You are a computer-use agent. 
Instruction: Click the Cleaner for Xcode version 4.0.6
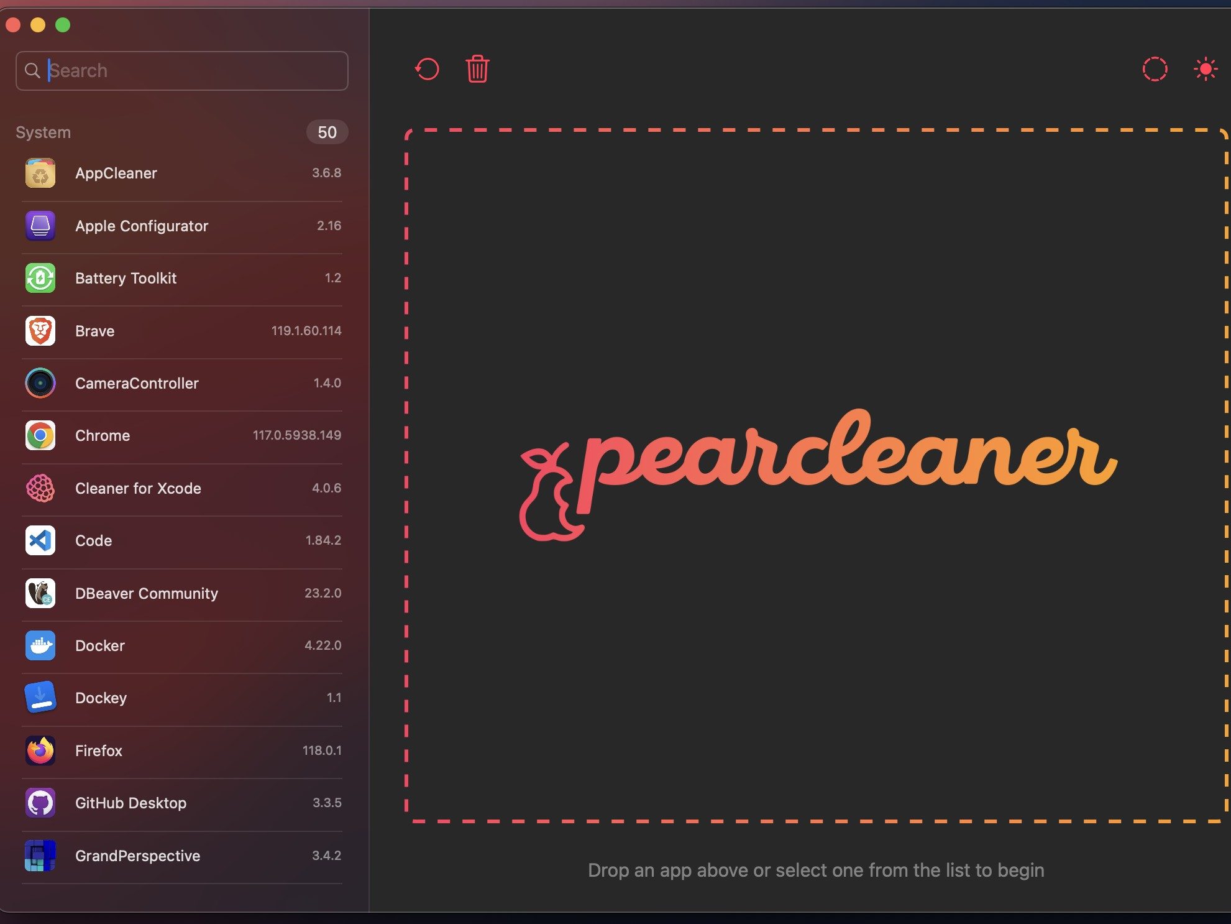pos(327,488)
